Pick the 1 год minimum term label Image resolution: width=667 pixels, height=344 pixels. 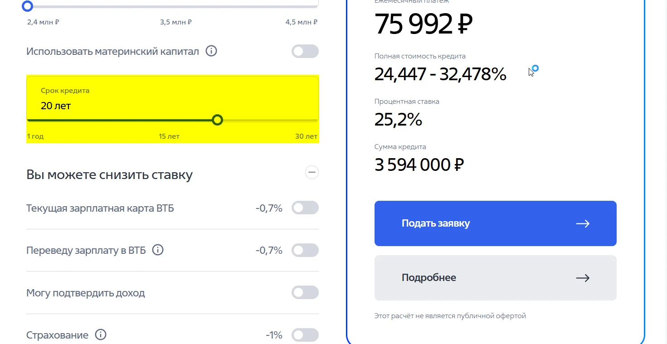click(x=35, y=136)
